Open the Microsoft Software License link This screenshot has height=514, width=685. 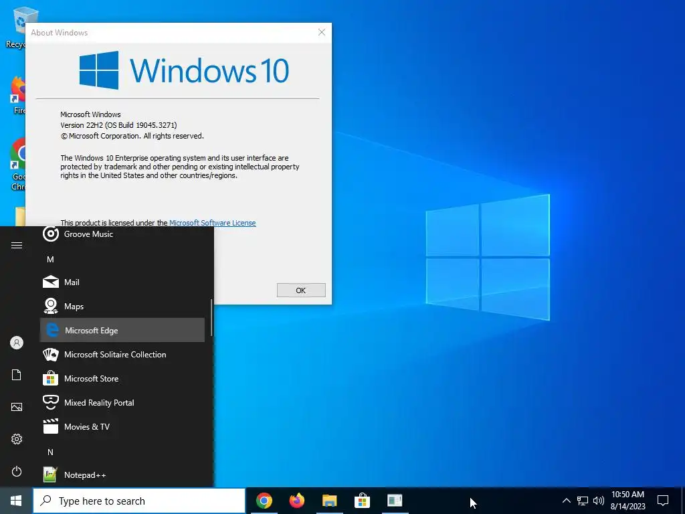click(212, 223)
